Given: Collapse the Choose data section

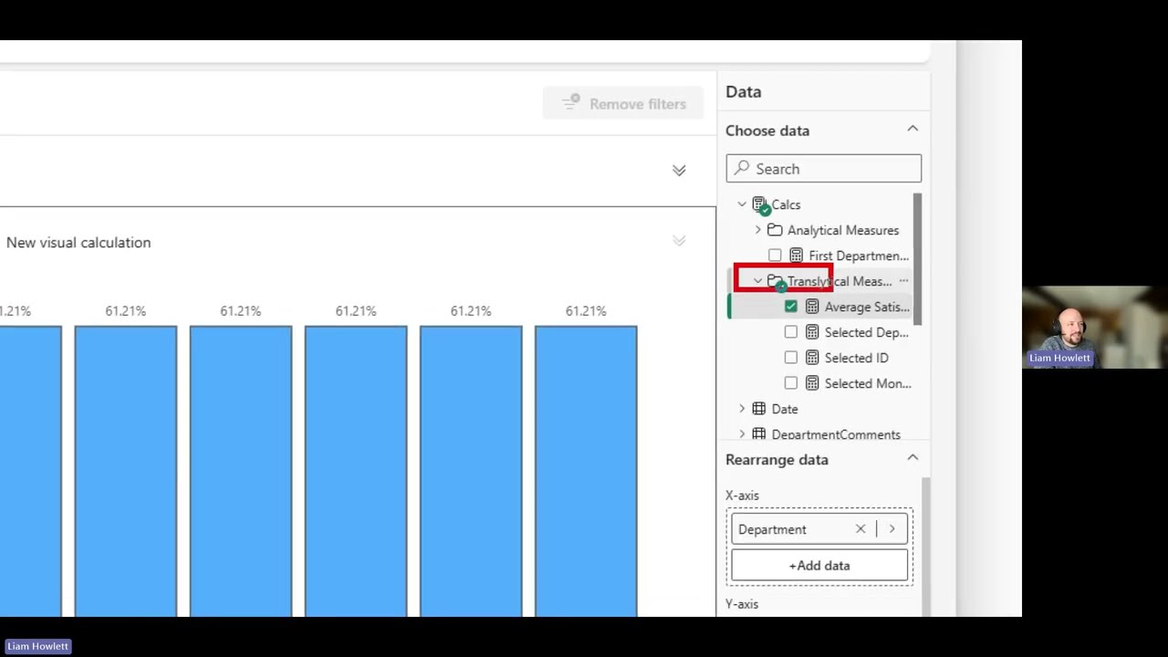Looking at the screenshot, I should coord(912,130).
